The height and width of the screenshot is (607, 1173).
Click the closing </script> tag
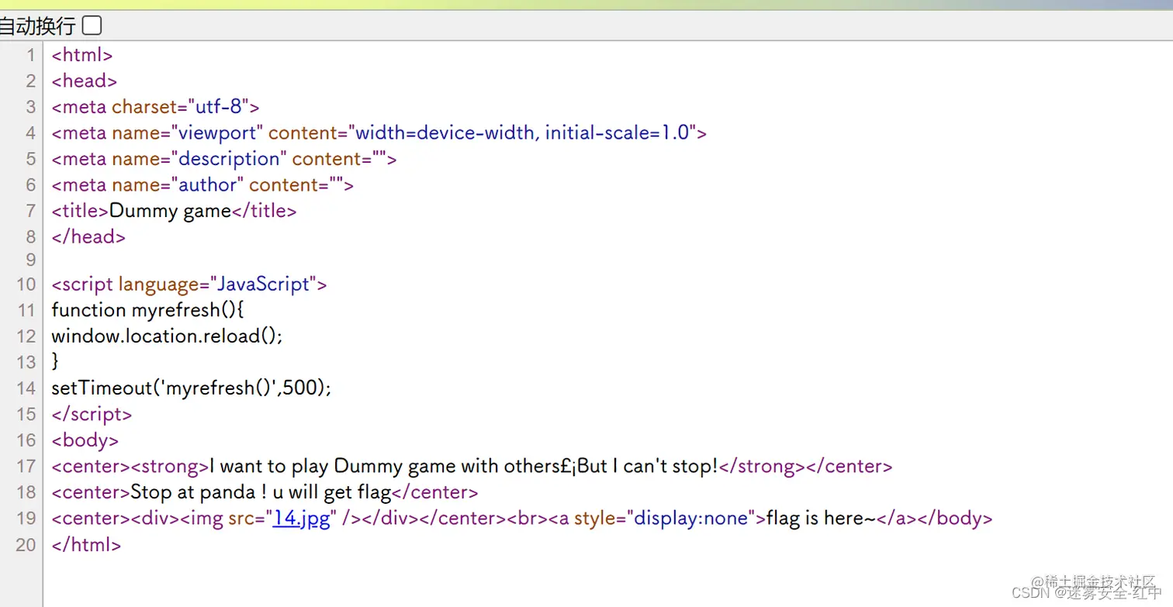(92, 414)
